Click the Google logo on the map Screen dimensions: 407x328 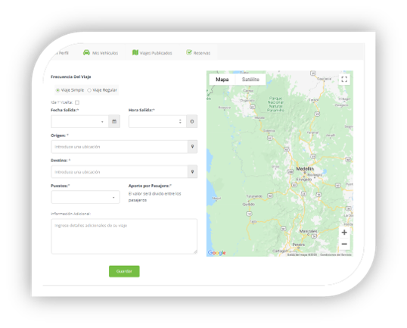(x=216, y=252)
